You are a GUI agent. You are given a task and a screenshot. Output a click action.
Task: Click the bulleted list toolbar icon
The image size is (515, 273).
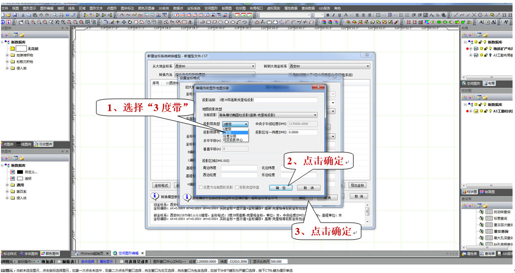[x=402, y=15]
